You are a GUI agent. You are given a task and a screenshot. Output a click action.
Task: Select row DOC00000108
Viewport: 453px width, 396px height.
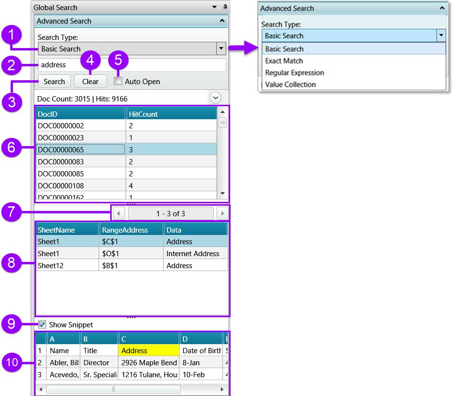(x=126, y=186)
